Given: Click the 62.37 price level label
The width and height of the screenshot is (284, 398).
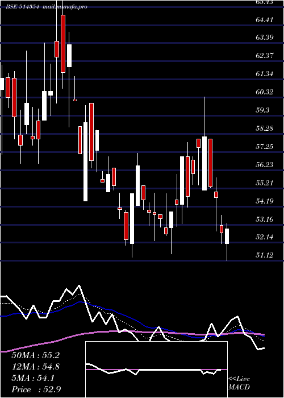Looking at the screenshot, I should tap(265, 56).
